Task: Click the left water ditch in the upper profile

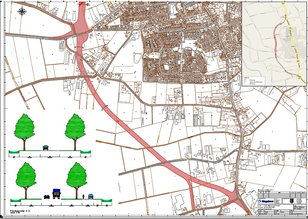Action: pyautogui.click(x=14, y=152)
